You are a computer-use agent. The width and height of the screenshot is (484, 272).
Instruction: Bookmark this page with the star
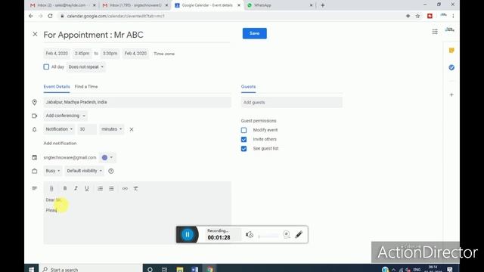click(417, 16)
